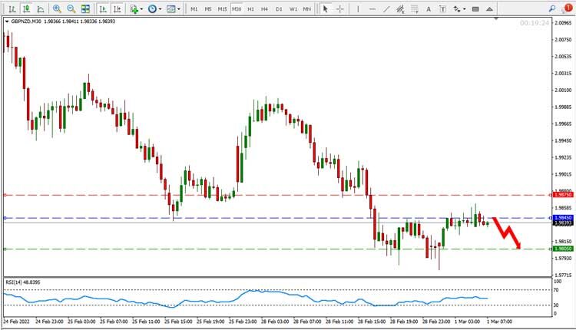Switch to D1 timeframe
The height and width of the screenshot is (330, 576).
click(279, 9)
